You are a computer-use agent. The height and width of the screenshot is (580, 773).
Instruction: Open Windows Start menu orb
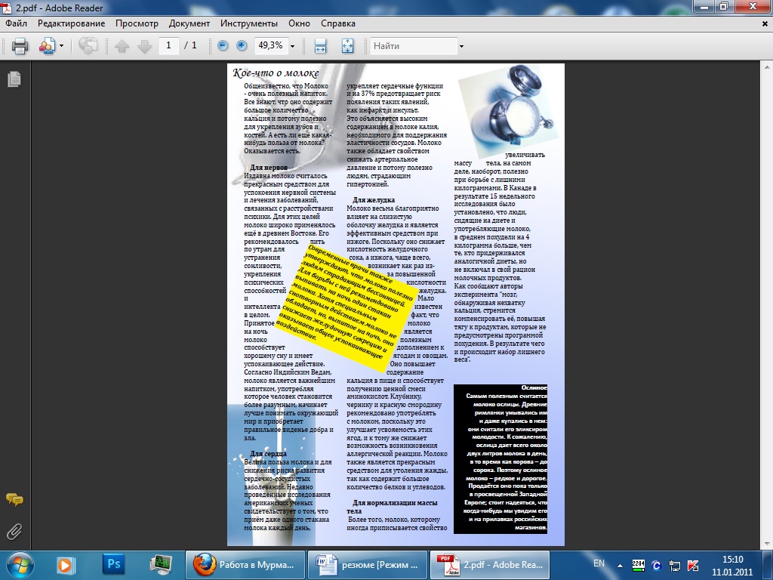click(18, 563)
